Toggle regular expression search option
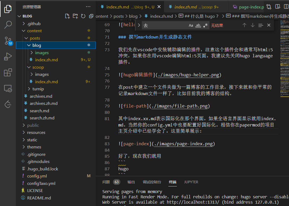The height and width of the screenshot is (206, 289). [205, 25]
